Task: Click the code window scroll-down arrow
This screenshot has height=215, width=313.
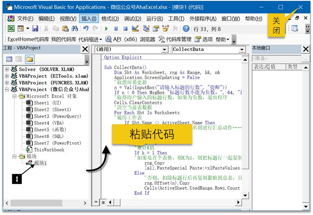Action: 245,195
